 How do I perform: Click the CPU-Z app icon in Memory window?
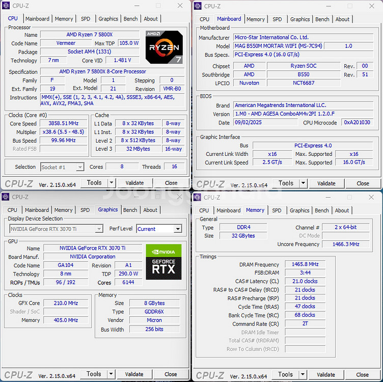[197, 197]
